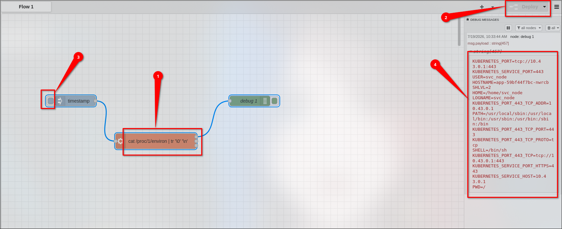This screenshot has width=562, height=229.
Task: Click the SHLVL=2 line
Action: point(482,88)
